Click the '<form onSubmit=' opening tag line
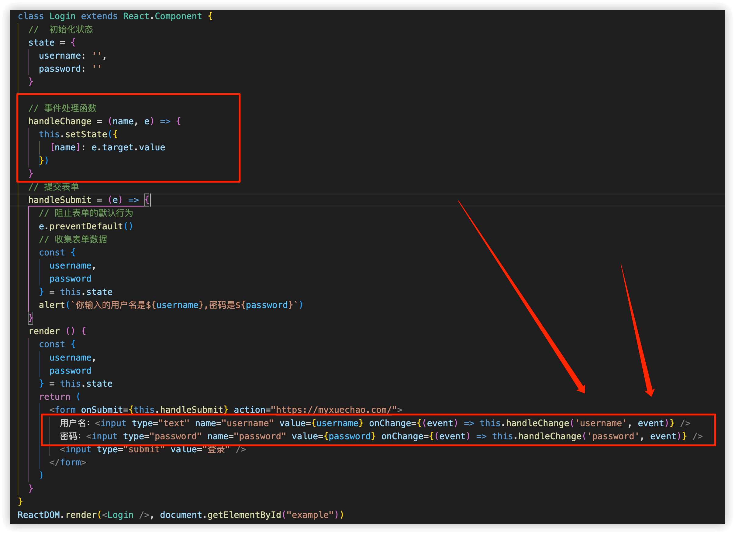Screen dimensions: 735x534 [x=226, y=410]
